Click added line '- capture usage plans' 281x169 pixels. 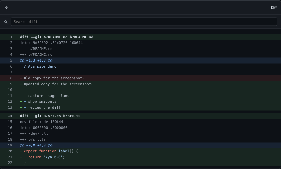click(x=140, y=96)
